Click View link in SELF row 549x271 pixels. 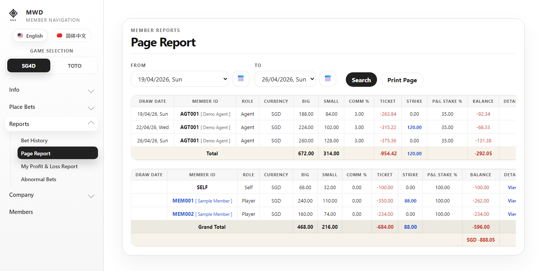tap(512, 187)
